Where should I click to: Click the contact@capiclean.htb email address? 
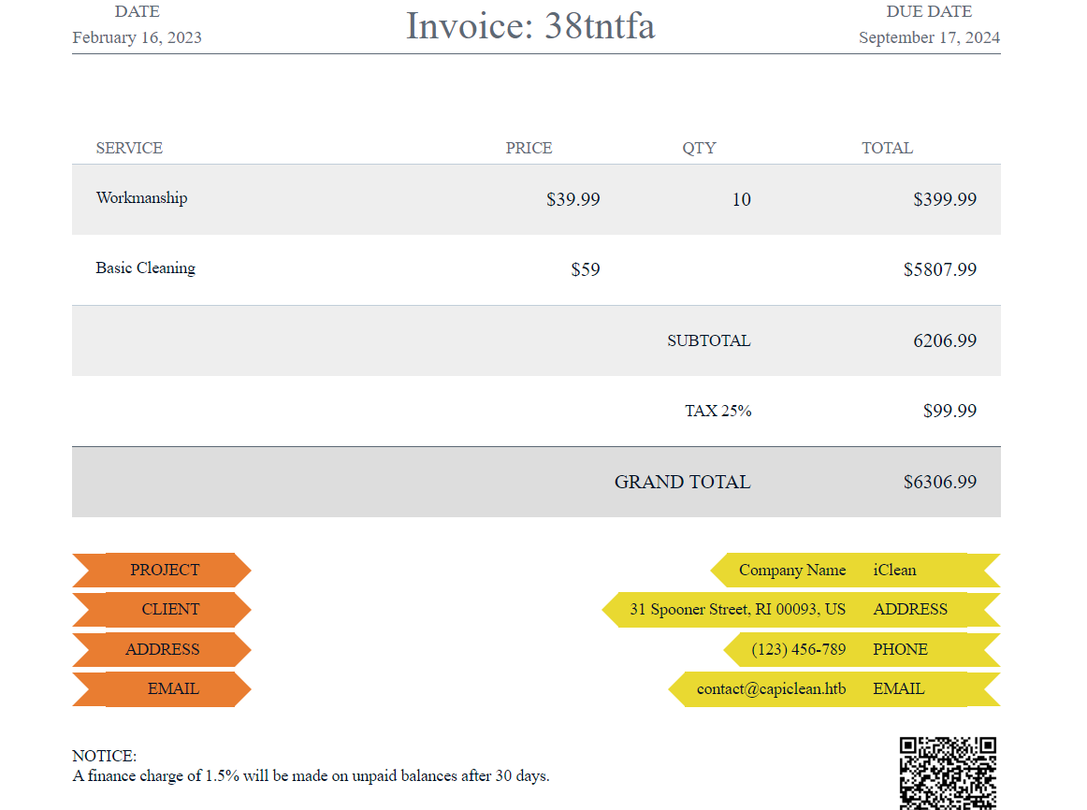(x=770, y=689)
